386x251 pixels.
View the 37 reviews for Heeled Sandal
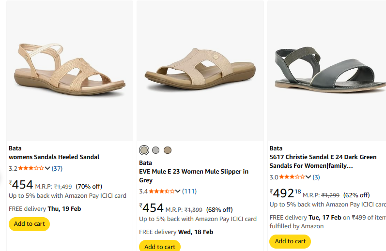point(57,168)
